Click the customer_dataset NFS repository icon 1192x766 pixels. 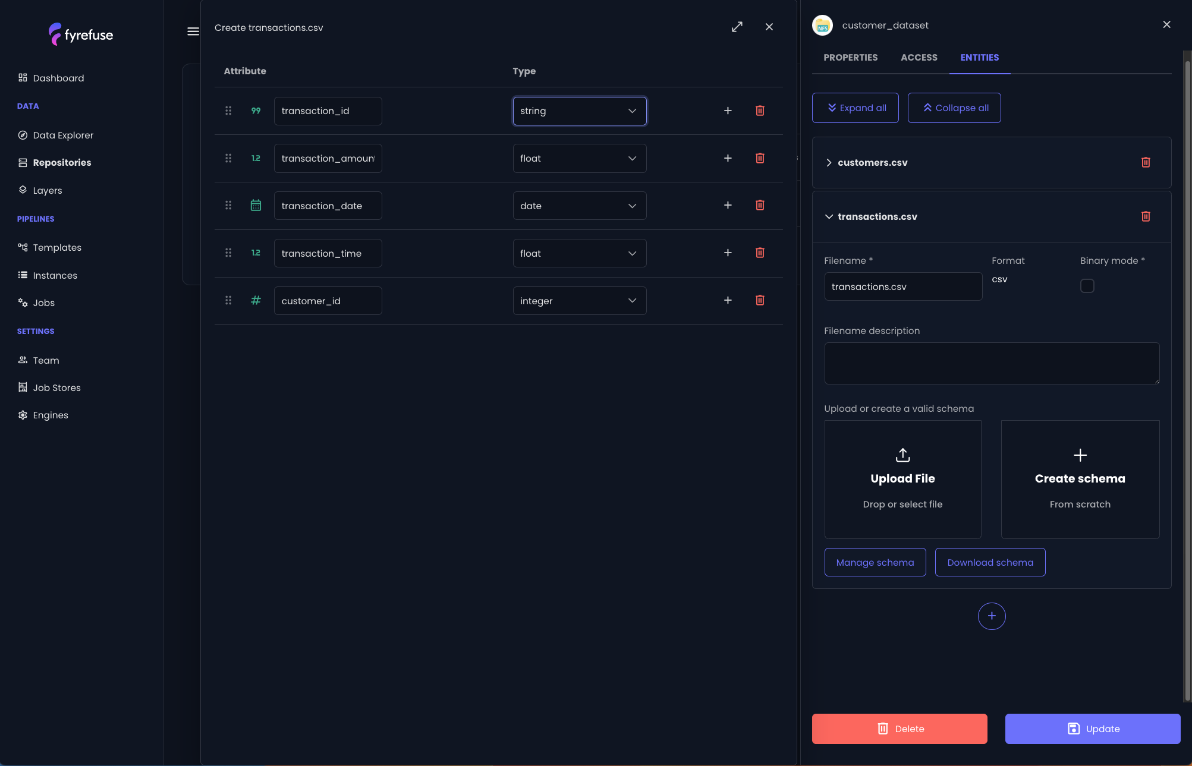(823, 26)
